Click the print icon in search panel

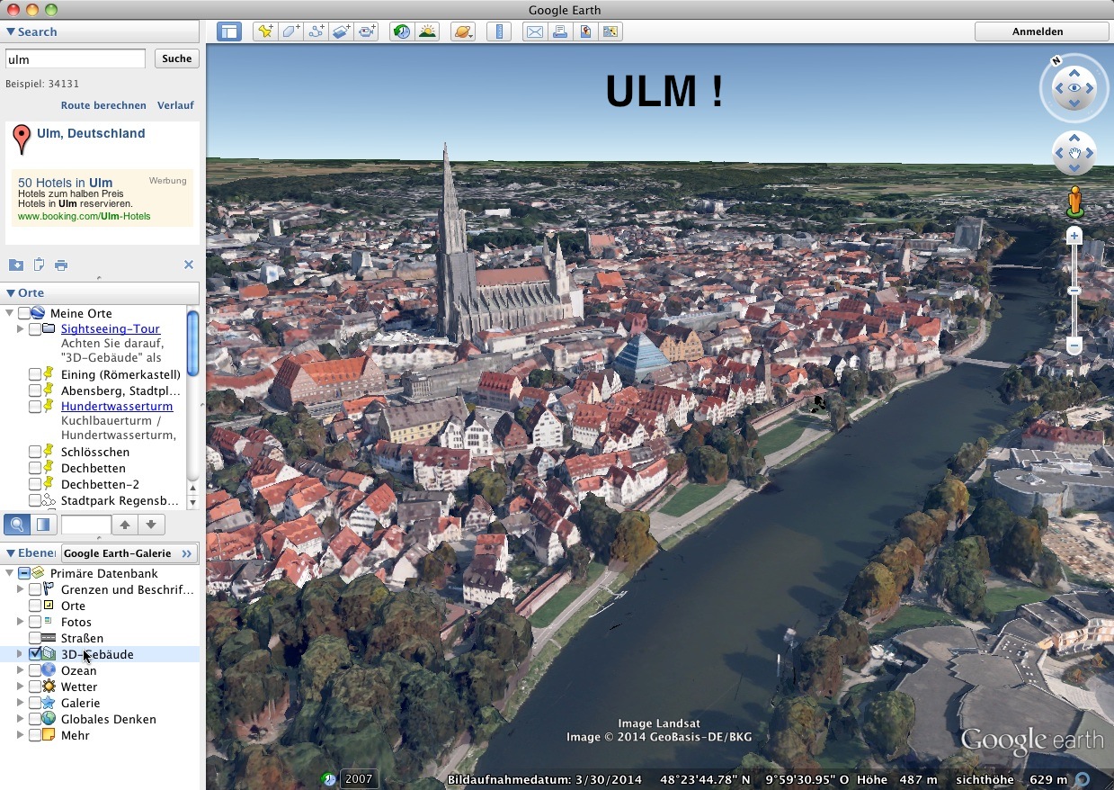tap(61, 265)
